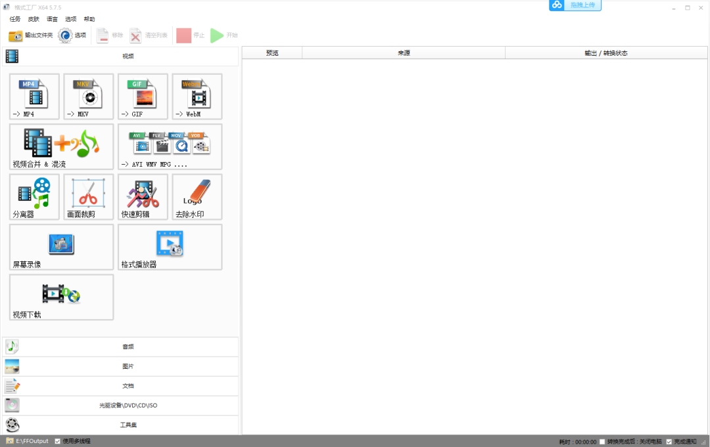Toggle the 使用多线程 checkbox
Image resolution: width=710 pixels, height=447 pixels.
point(58,441)
